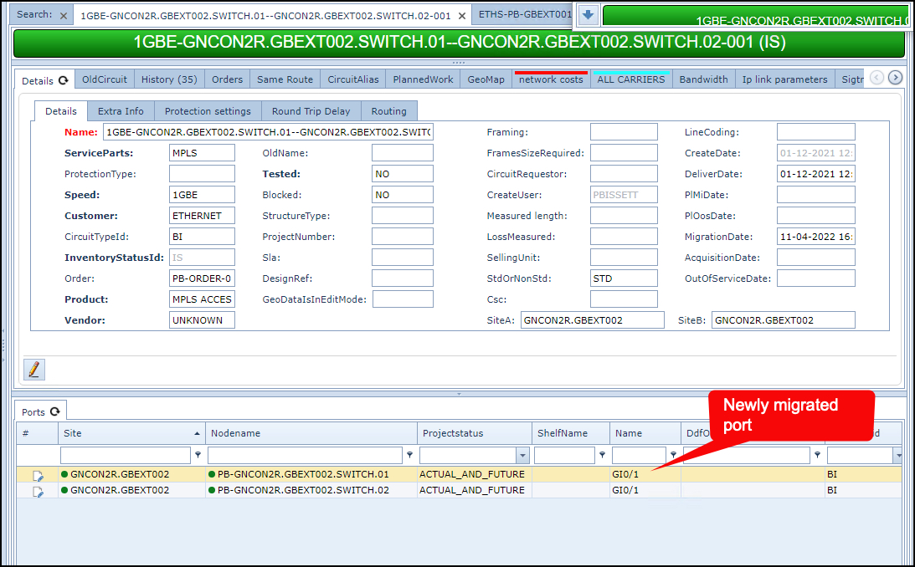The height and width of the screenshot is (567, 915).
Task: Open the Protection settings sub-tab
Action: 208,111
